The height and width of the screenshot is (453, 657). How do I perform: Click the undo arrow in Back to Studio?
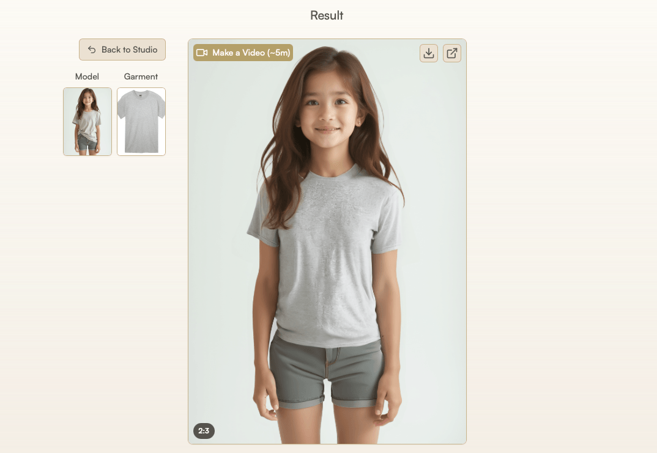tap(92, 50)
